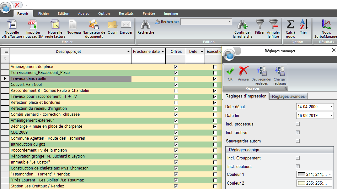Open the application cube menu button

5,8
